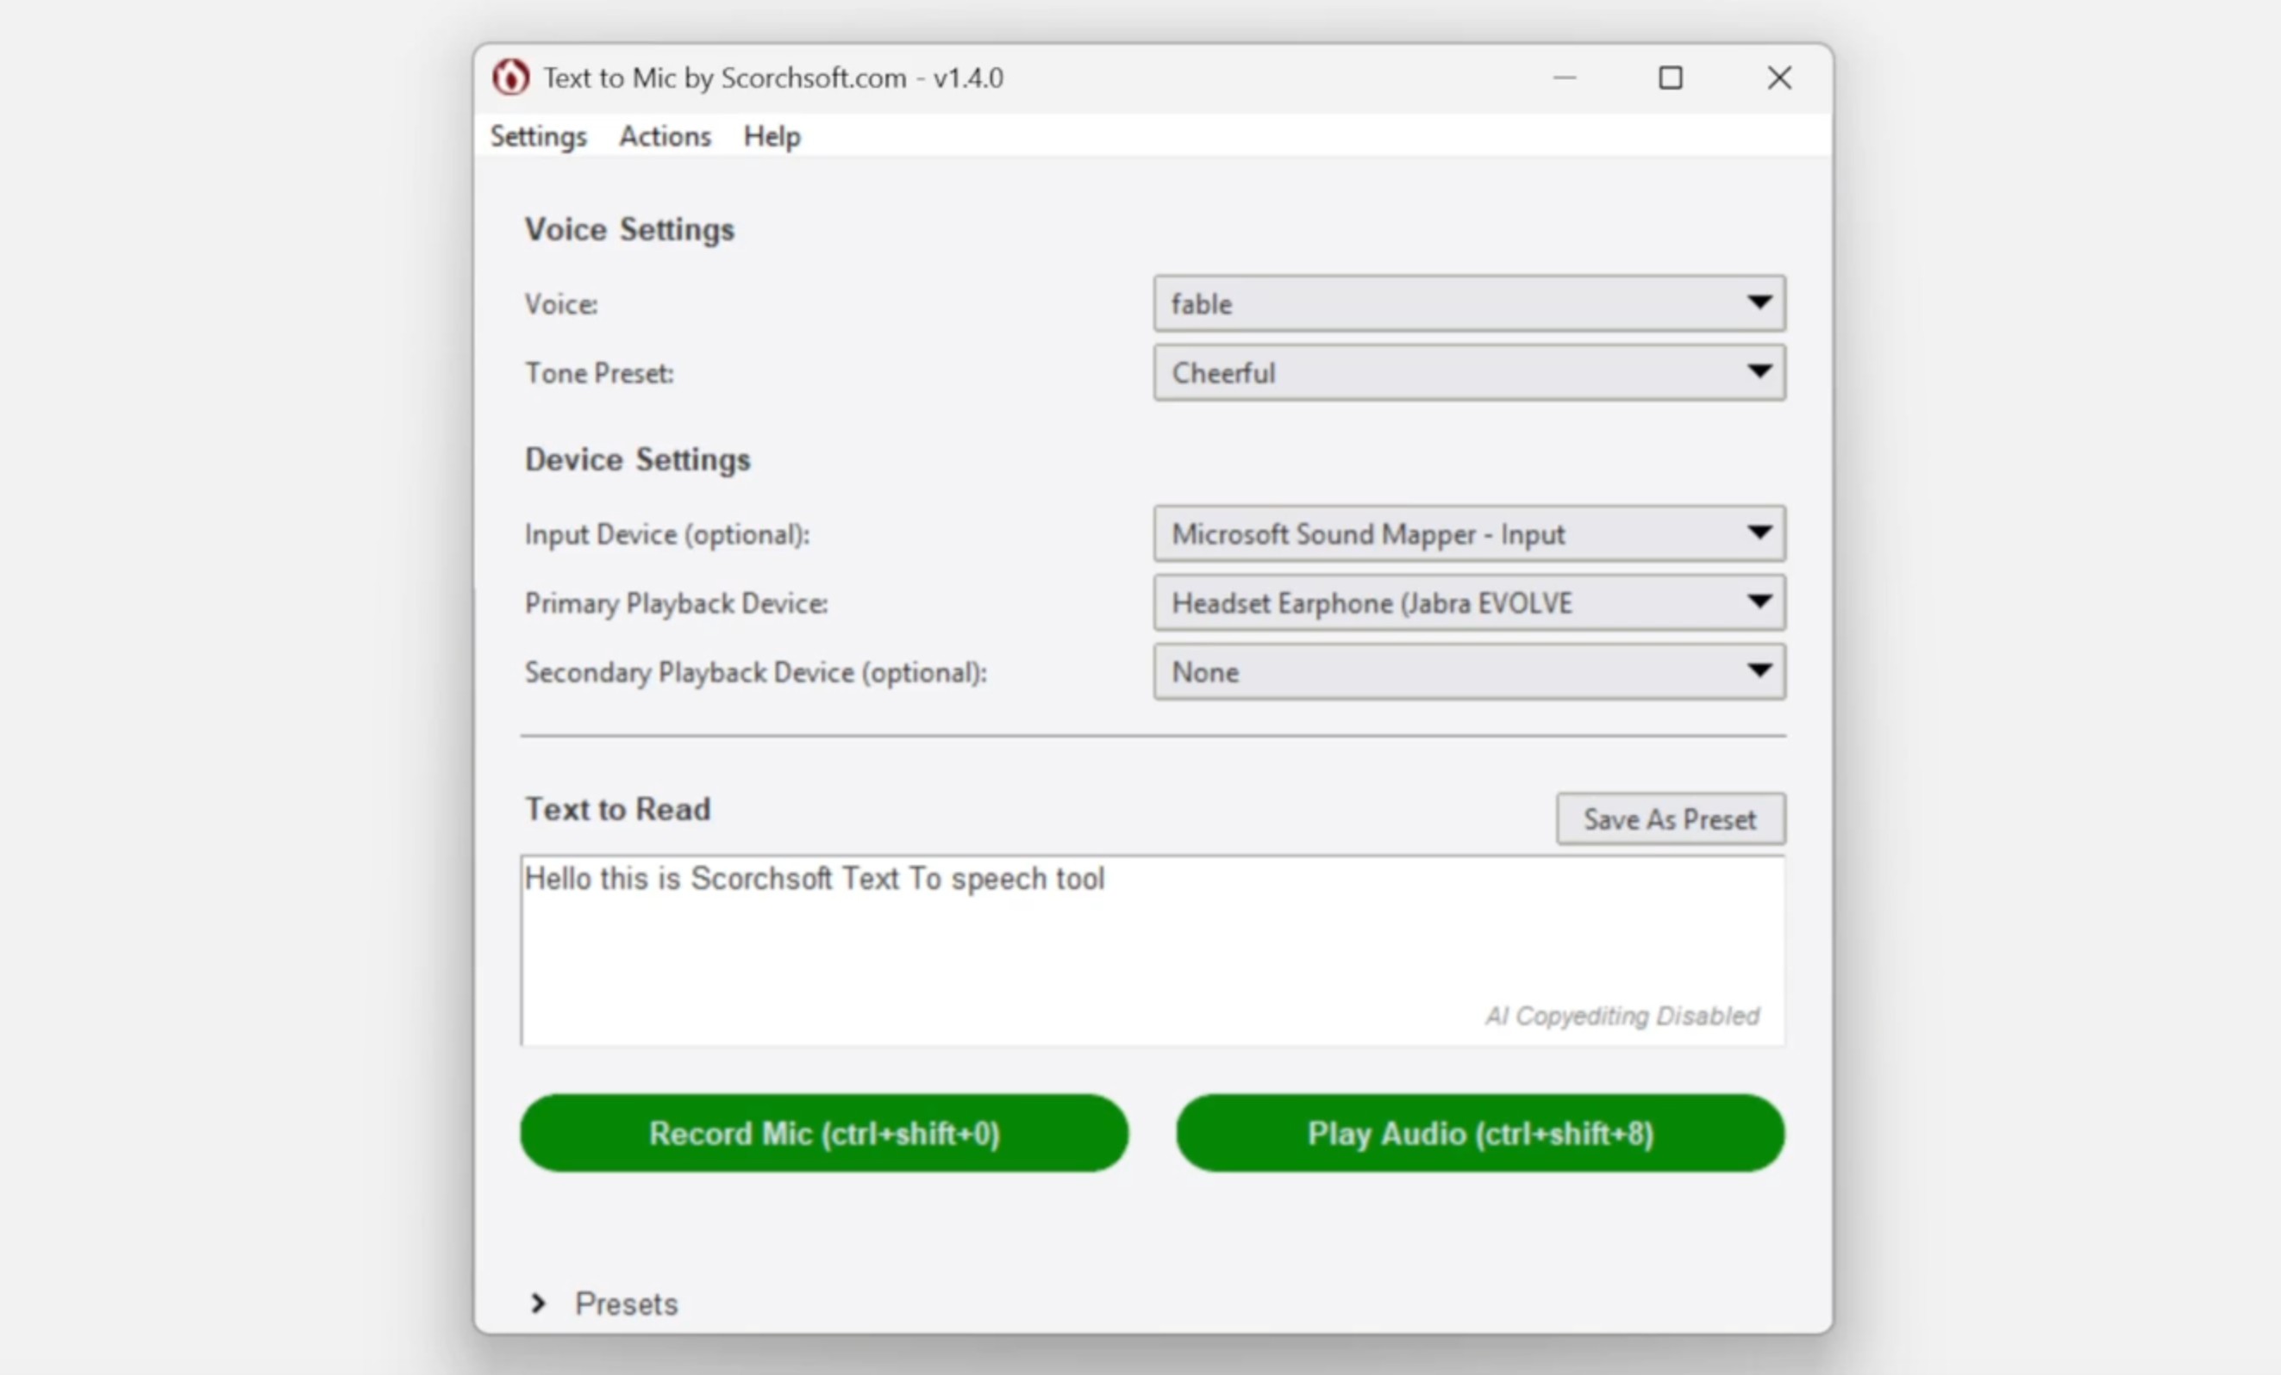Click inside the Text to Read box
The image size is (2281, 1375).
click(x=1153, y=950)
